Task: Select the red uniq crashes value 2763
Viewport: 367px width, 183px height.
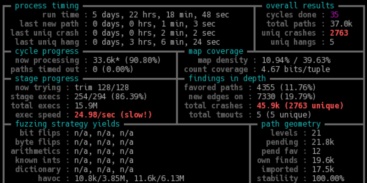Action: coord(339,33)
